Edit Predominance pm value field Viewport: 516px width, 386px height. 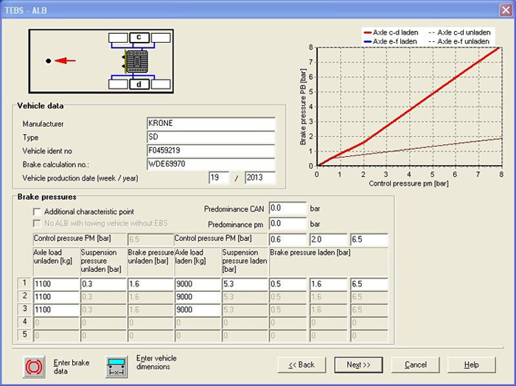[287, 224]
